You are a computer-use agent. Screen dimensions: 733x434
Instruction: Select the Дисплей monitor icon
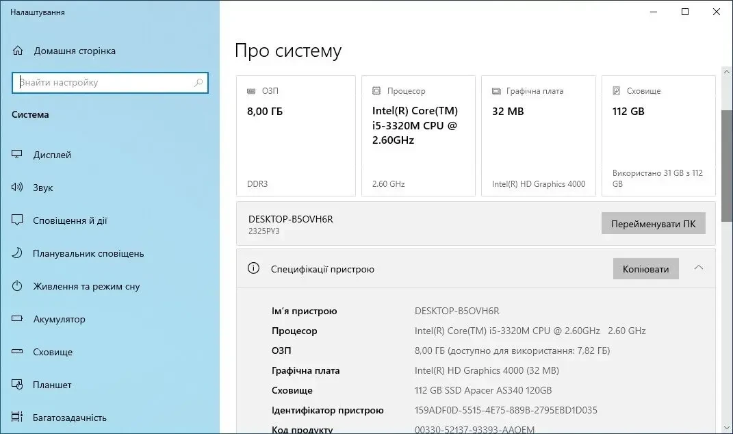17,154
